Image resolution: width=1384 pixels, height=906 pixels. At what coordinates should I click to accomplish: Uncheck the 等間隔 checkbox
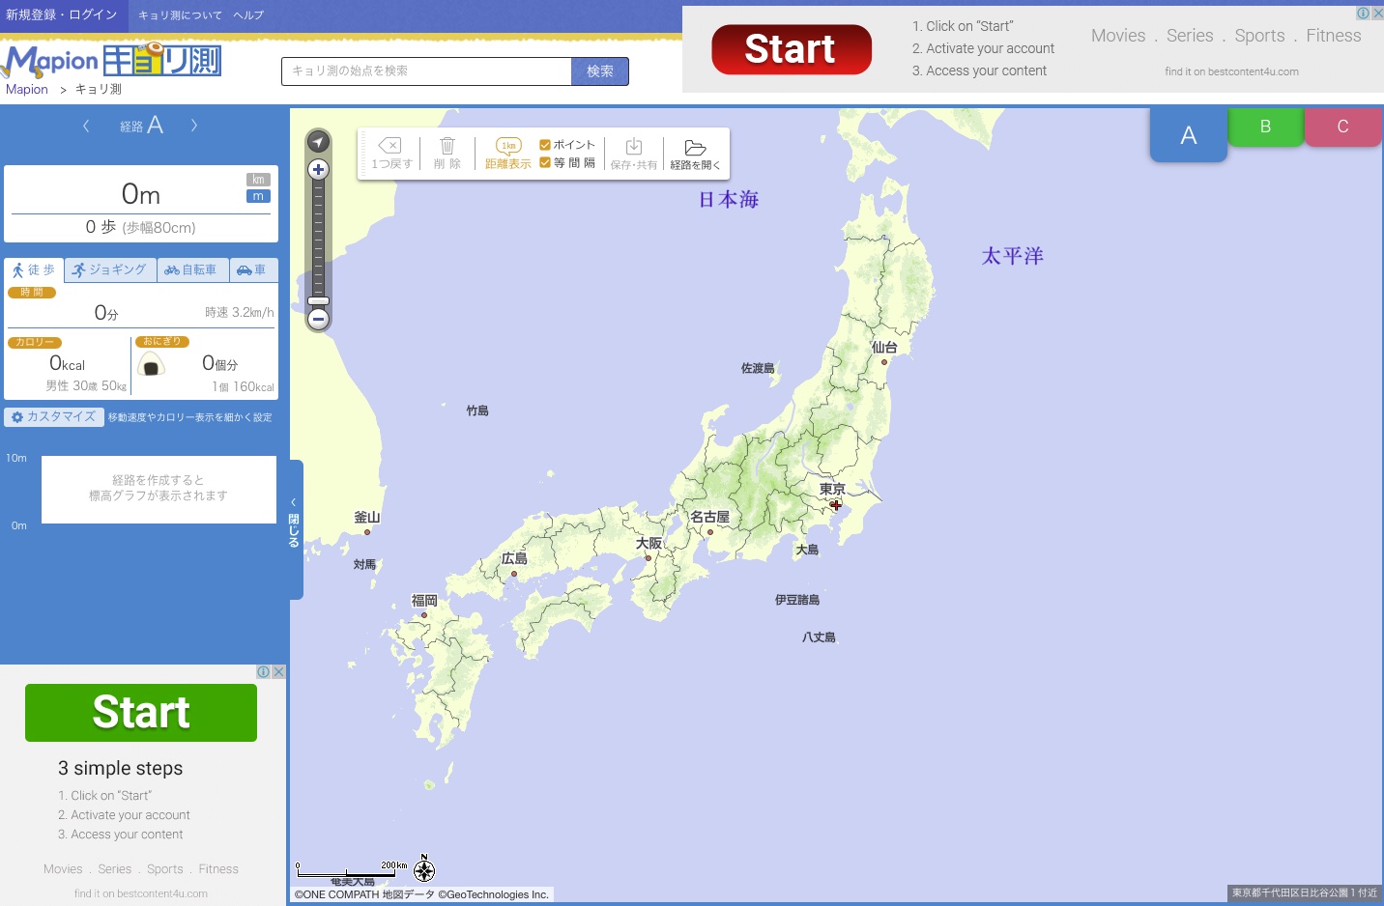coord(545,162)
